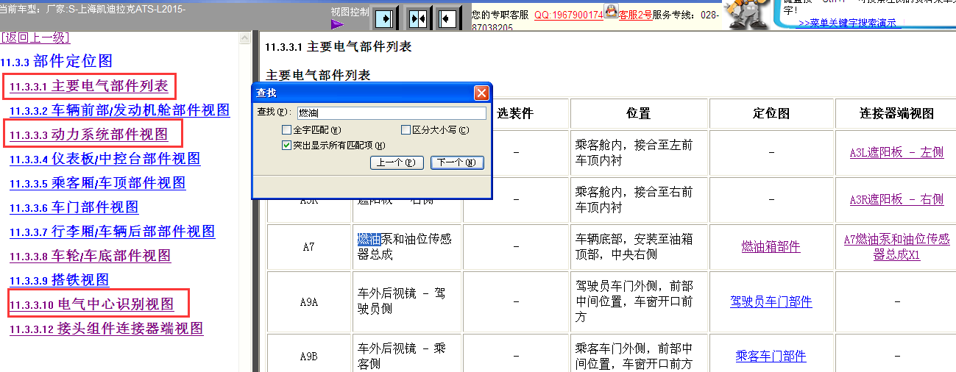
Task: Enable the 全字匹配 checkbox
Action: (287, 130)
